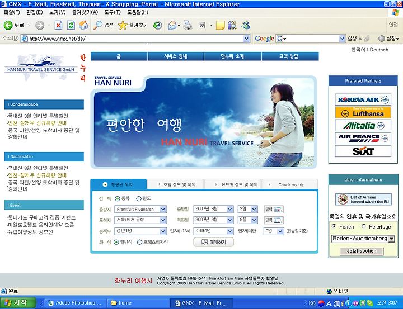Open 성인1명 adult passenger dropdown
Image resolution: width=403 pixels, height=309 pixels.
coord(140,231)
